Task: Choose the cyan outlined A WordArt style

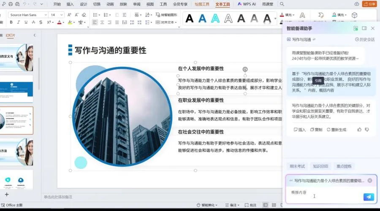Action: coord(215,19)
